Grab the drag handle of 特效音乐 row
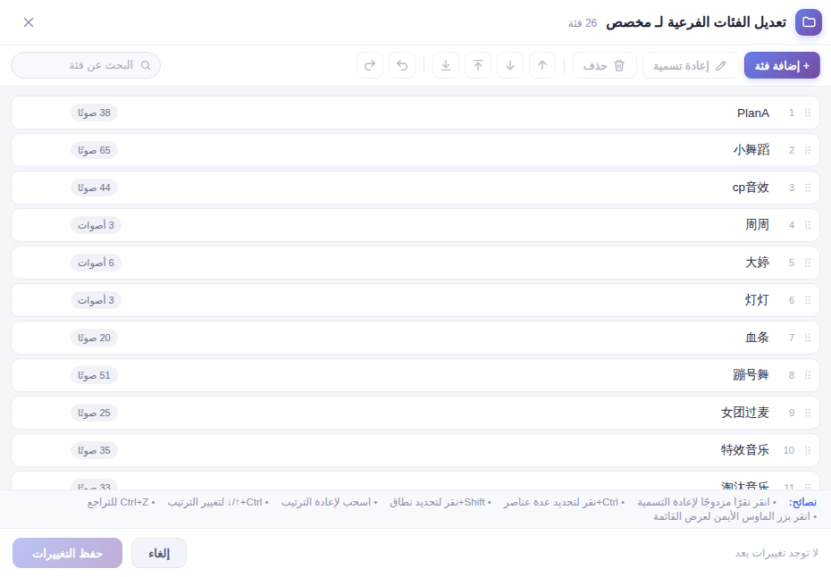The image size is (831, 577). (808, 450)
